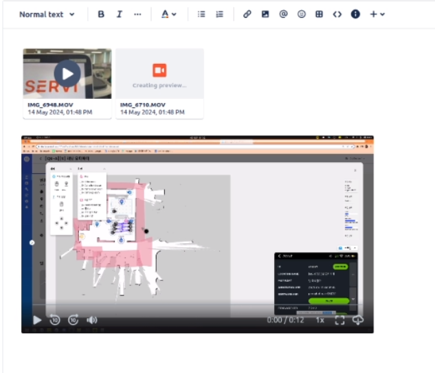
Task: Add an image or file
Action: pyautogui.click(x=265, y=14)
